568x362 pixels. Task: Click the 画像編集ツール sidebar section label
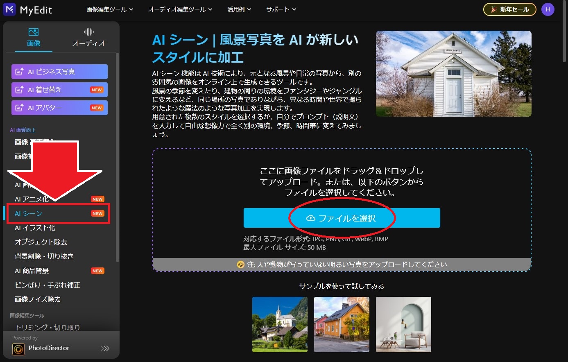click(x=27, y=316)
